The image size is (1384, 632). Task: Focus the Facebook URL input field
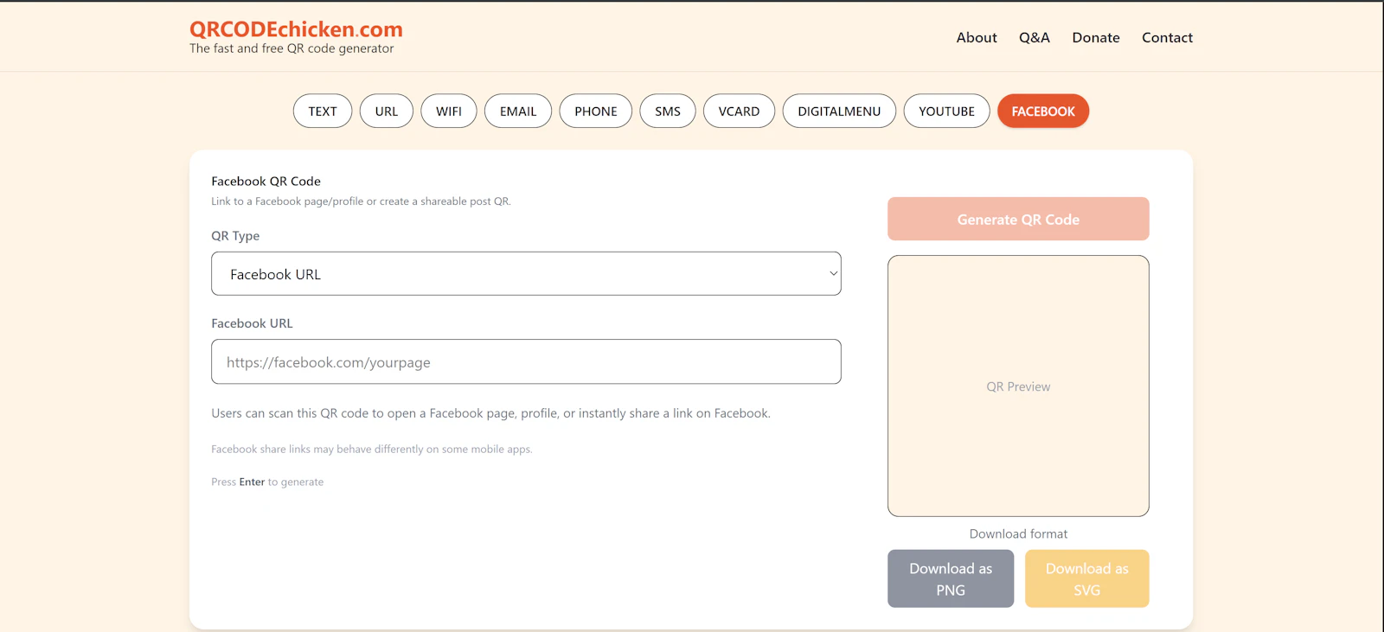coord(526,361)
